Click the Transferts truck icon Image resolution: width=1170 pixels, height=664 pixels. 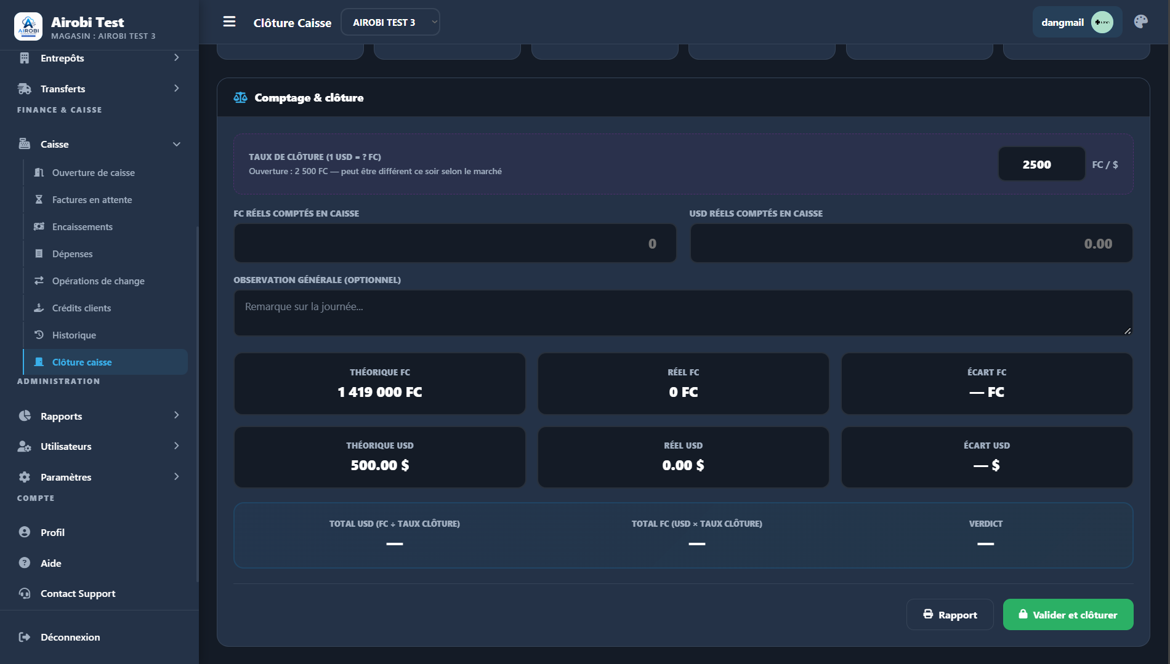tap(25, 89)
